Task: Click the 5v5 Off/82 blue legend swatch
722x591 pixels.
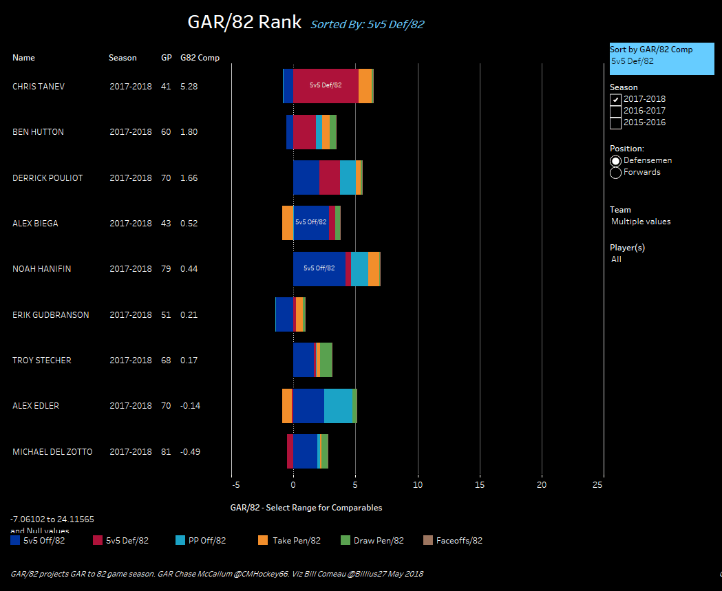Action: pos(15,541)
